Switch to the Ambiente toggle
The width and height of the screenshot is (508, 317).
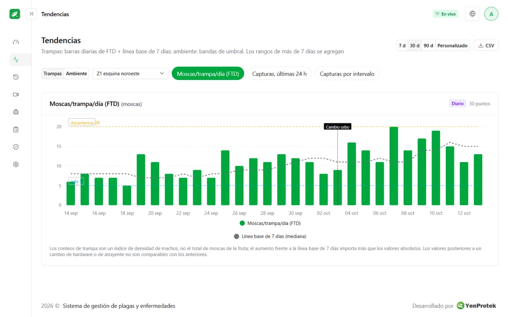tap(76, 73)
